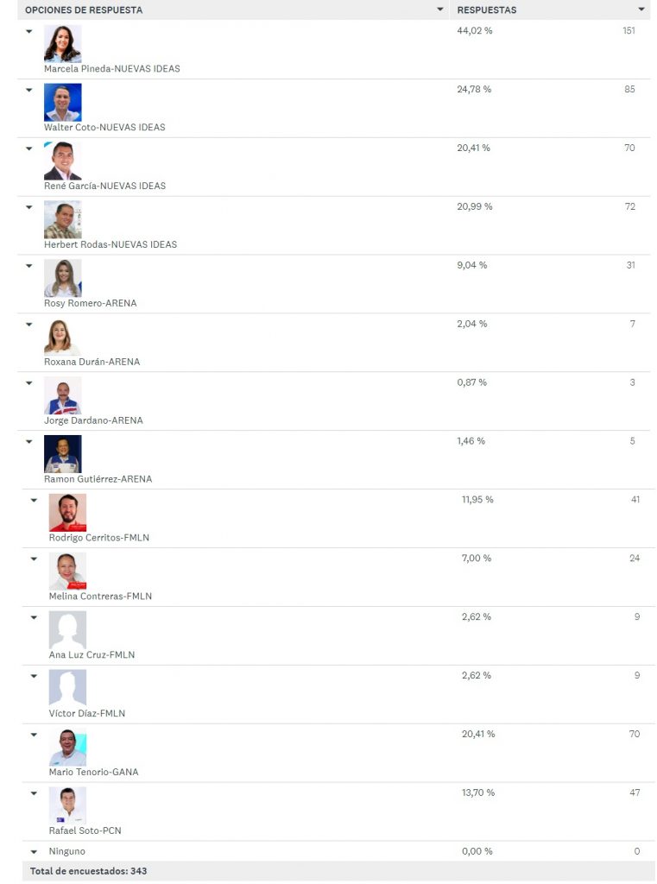Open Herbert Rodas's photo
Viewport: 657px width, 884px height.
point(63,219)
